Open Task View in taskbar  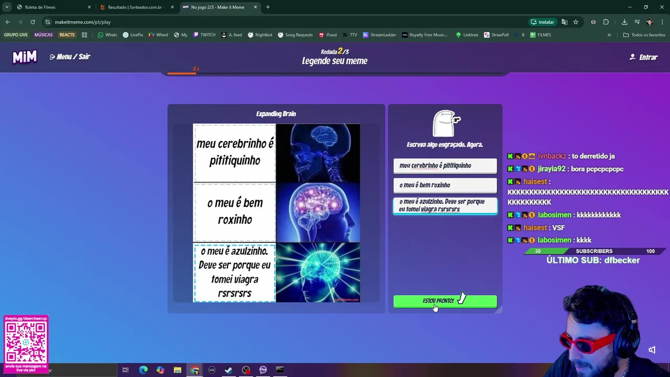[x=126, y=370]
